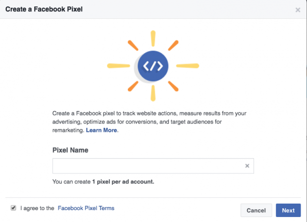Click the lower-right orange ray of sunburst

click(x=173, y=86)
